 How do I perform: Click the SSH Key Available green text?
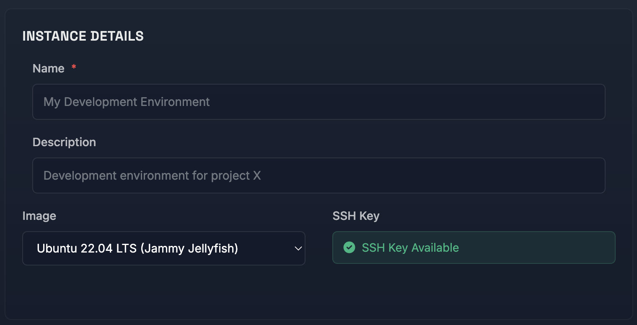(409, 248)
